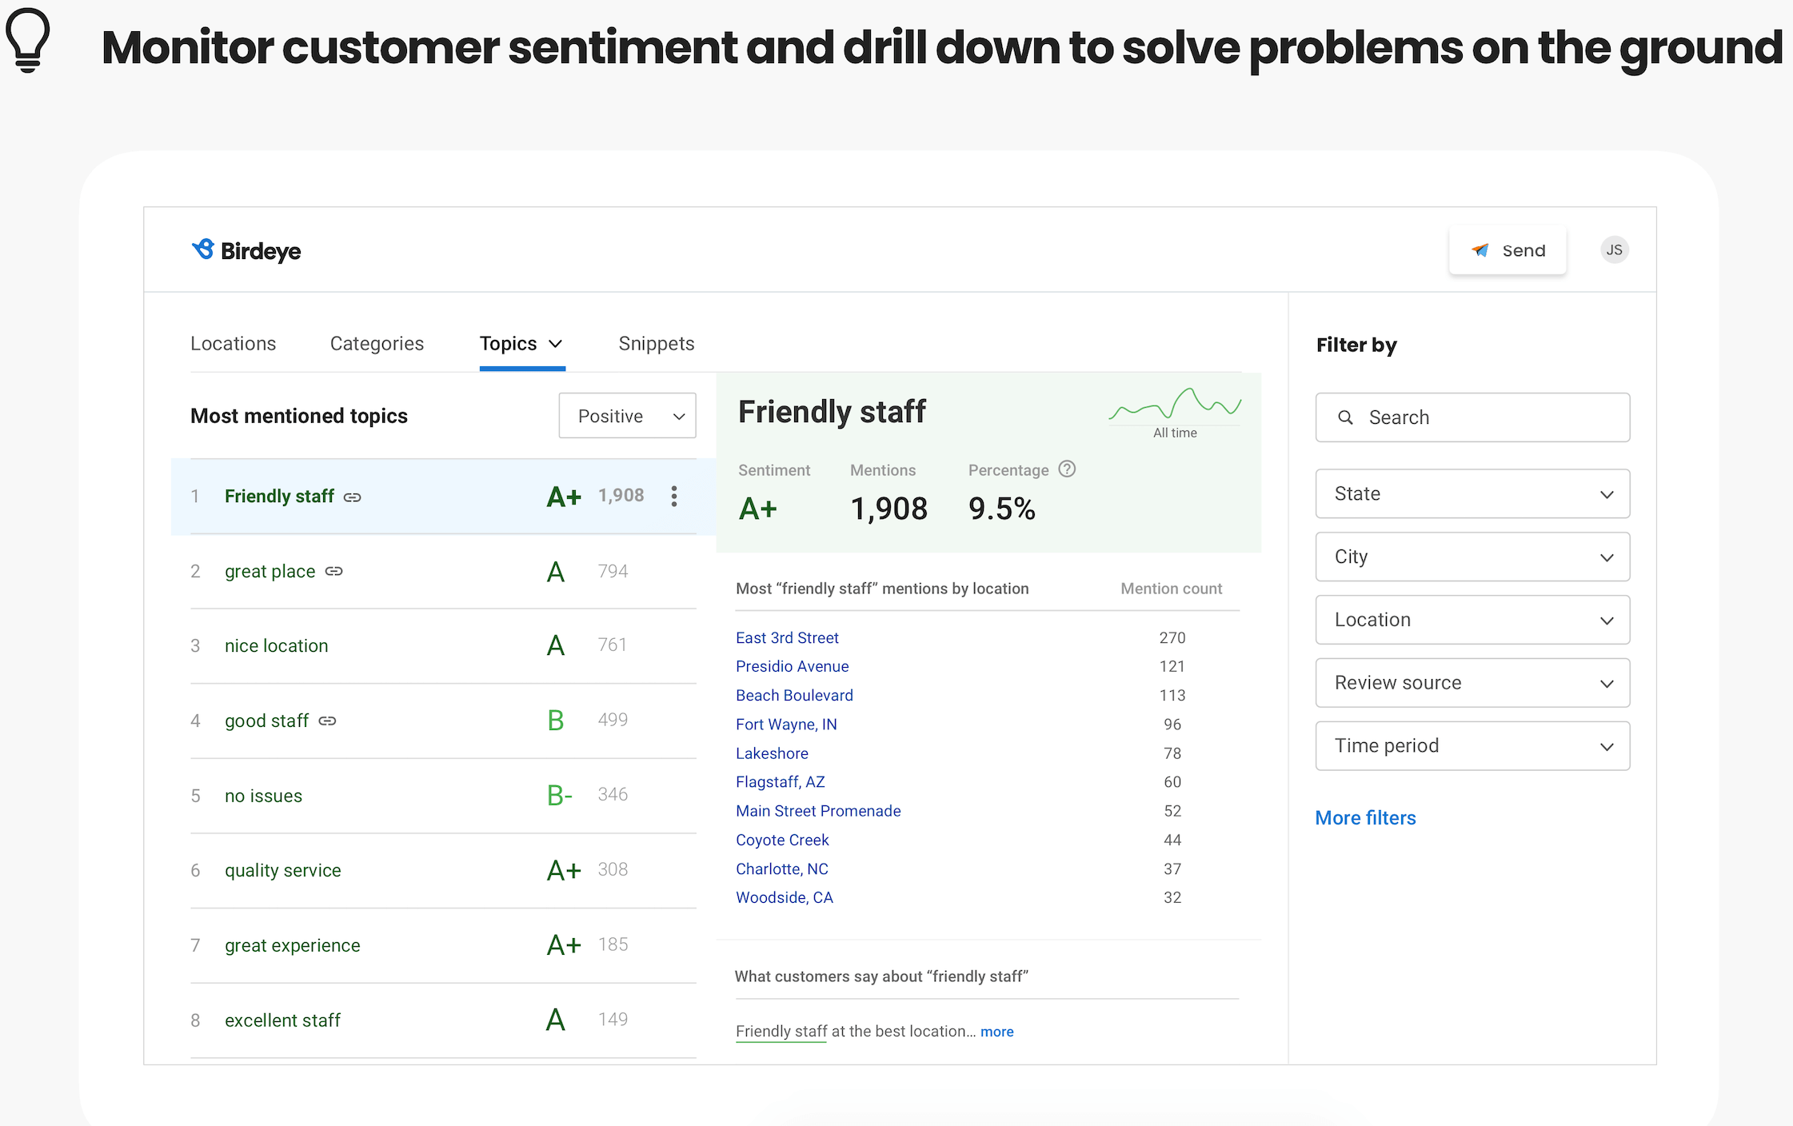Switch to the Snippets tab

coord(656,344)
